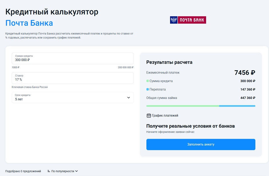Click the Ключевая ставка Банка России hint

pyautogui.click(x=30, y=87)
